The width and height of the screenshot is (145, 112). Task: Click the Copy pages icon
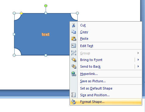click(x=74, y=32)
